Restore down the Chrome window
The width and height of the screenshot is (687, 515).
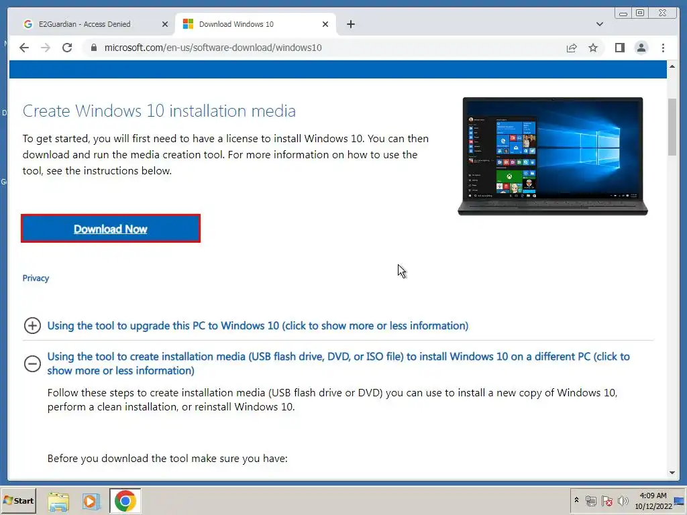click(640, 13)
